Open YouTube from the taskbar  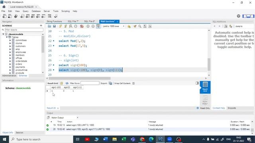click(x=87, y=139)
